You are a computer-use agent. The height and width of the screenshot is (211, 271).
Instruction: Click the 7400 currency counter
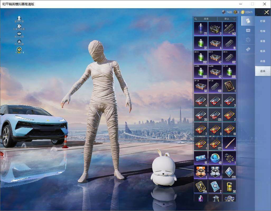pos(227,12)
